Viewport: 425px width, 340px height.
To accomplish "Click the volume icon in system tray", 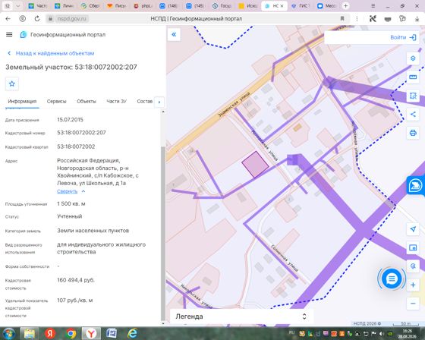I will tap(382, 333).
